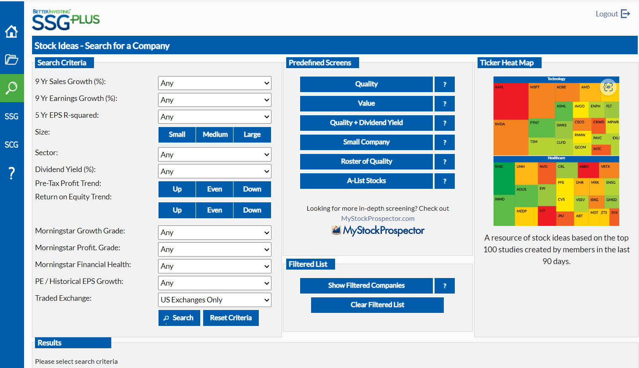Open the 5 Yr EPS R-squared dropdown

215,117
